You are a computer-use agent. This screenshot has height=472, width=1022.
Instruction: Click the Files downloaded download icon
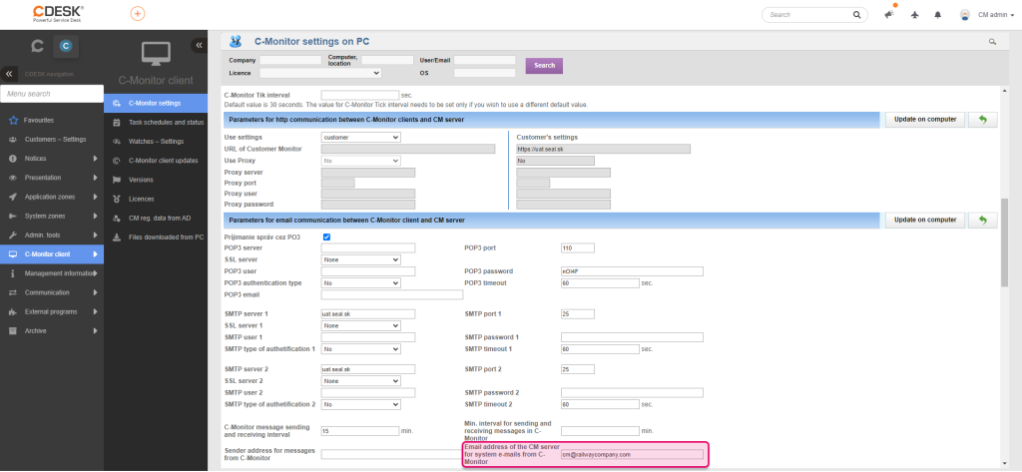116,236
